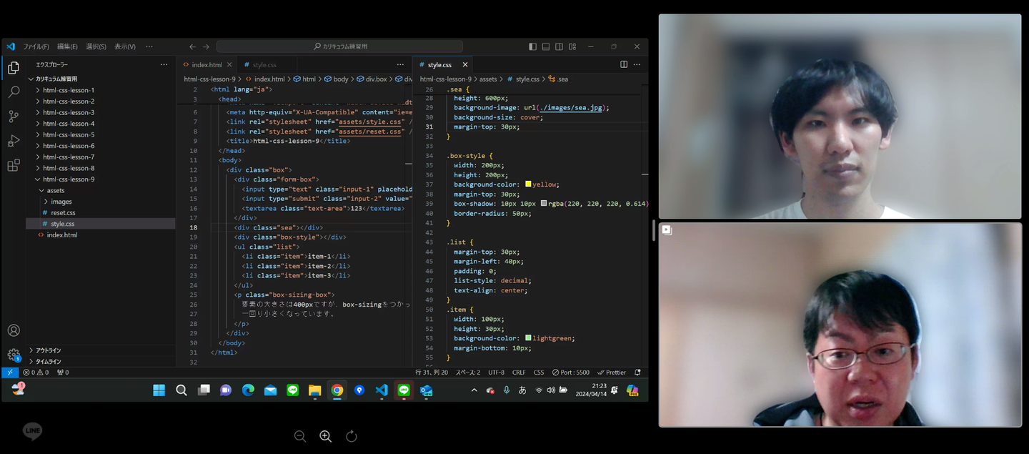The image size is (1029, 454).
Task: Rotate the image with the rotate icon
Action: 351,436
